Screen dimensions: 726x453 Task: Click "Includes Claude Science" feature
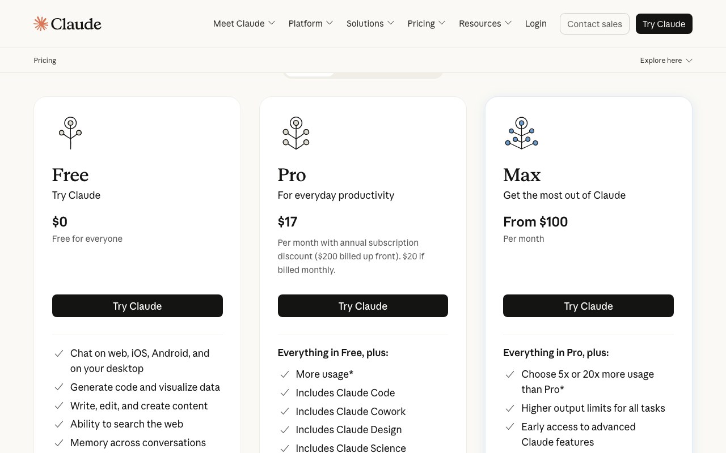351,448
